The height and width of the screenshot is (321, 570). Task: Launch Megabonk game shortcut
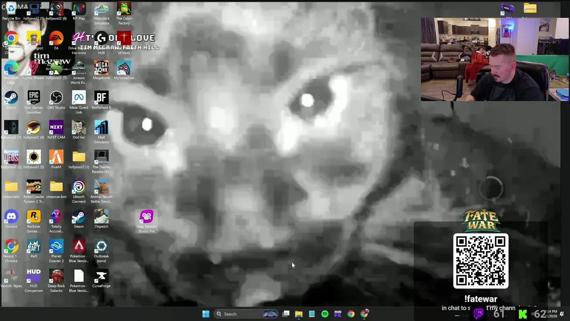point(102,71)
